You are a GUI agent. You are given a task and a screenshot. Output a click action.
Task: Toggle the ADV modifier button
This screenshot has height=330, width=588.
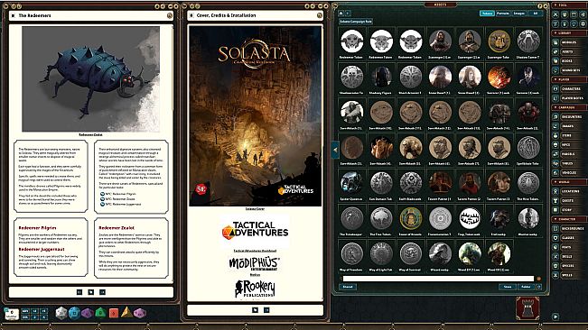tap(25, 311)
